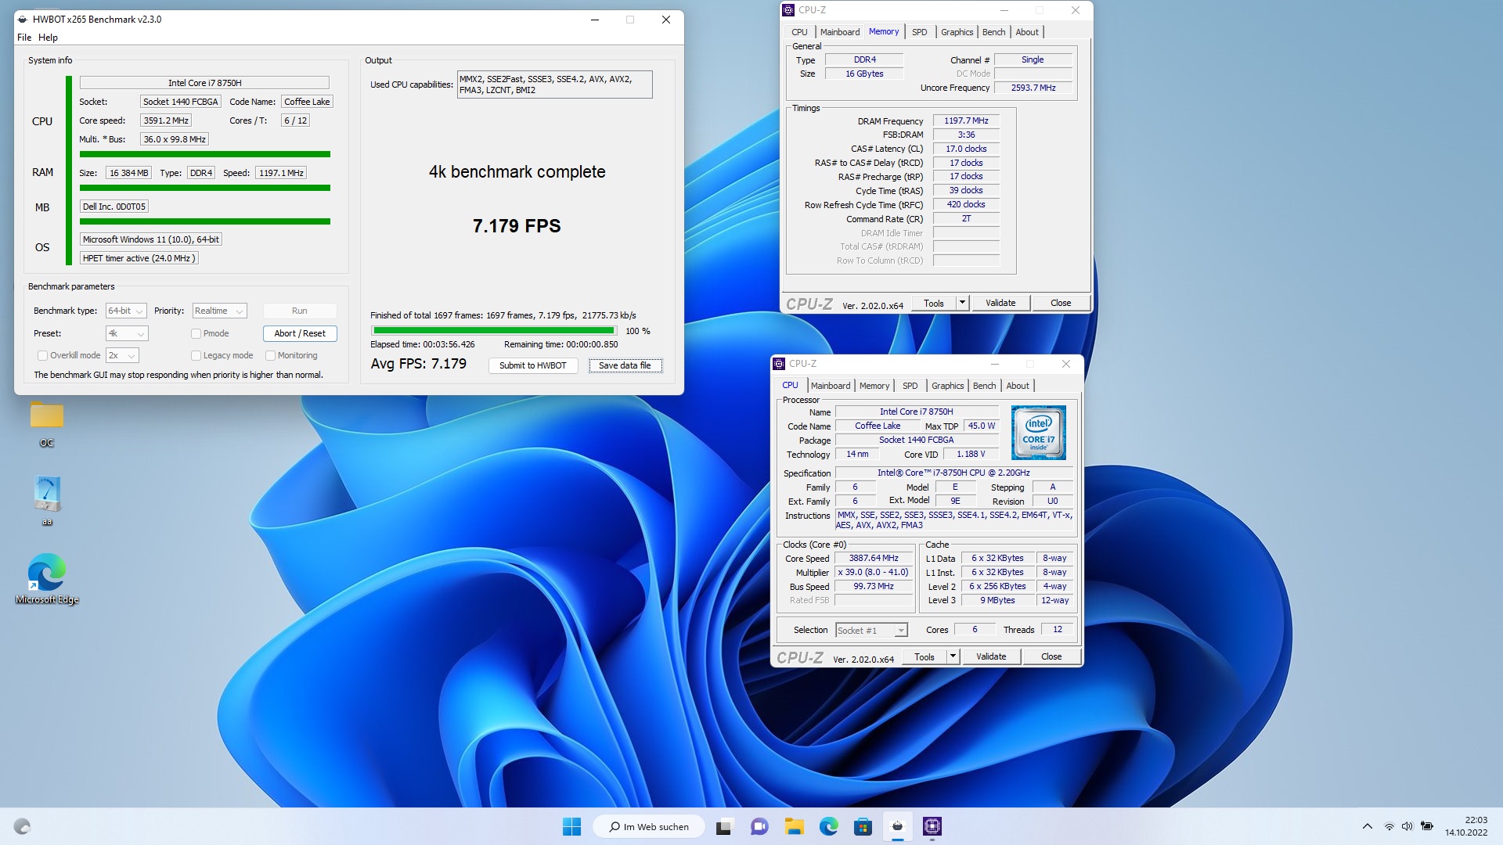
Task: Open the clock and date flyout
Action: [1466, 826]
